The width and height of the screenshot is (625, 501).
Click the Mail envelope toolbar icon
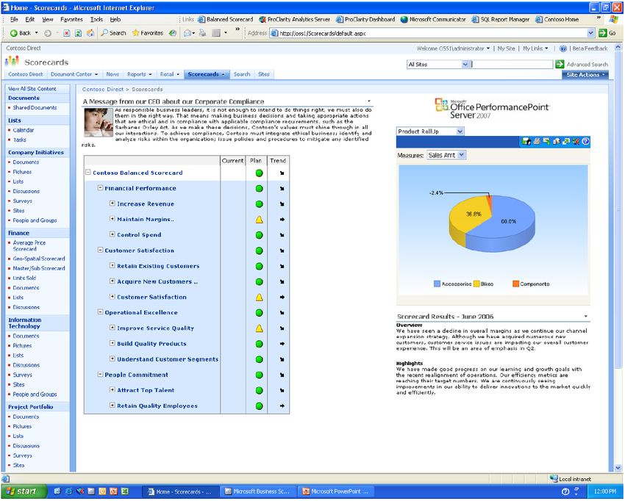tap(187, 34)
